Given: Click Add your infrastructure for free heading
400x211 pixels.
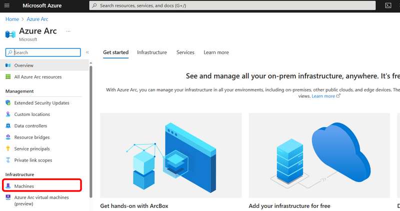Looking at the screenshot, I should pos(289,206).
